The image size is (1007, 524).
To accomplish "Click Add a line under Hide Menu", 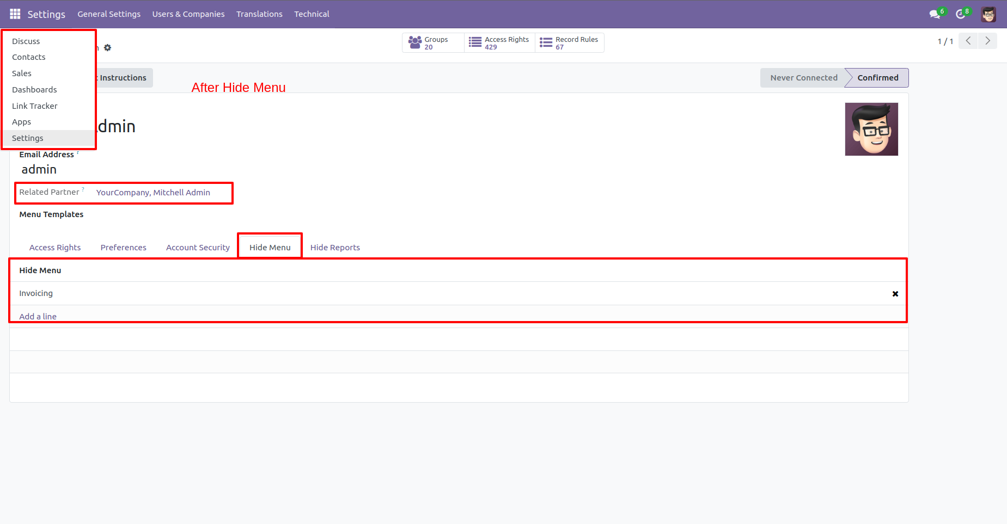I will [x=38, y=316].
